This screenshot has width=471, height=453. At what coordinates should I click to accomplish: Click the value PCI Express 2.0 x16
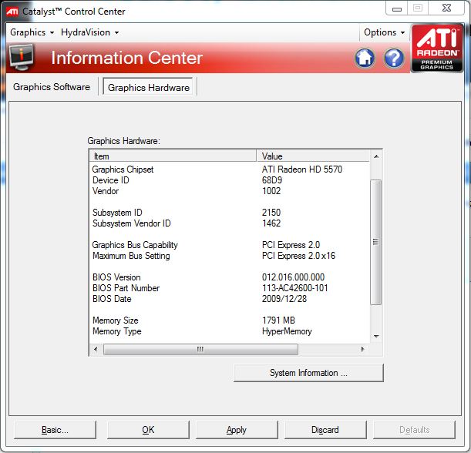pos(298,256)
